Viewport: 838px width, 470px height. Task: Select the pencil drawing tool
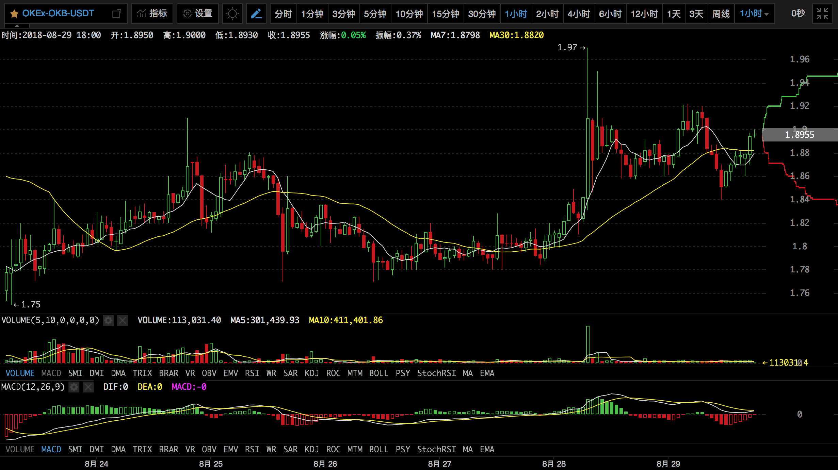point(256,14)
